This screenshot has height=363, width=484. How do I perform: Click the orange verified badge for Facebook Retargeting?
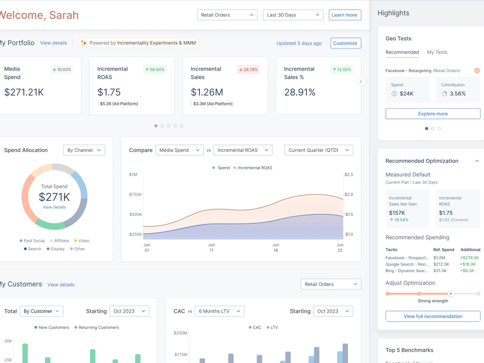pos(477,71)
